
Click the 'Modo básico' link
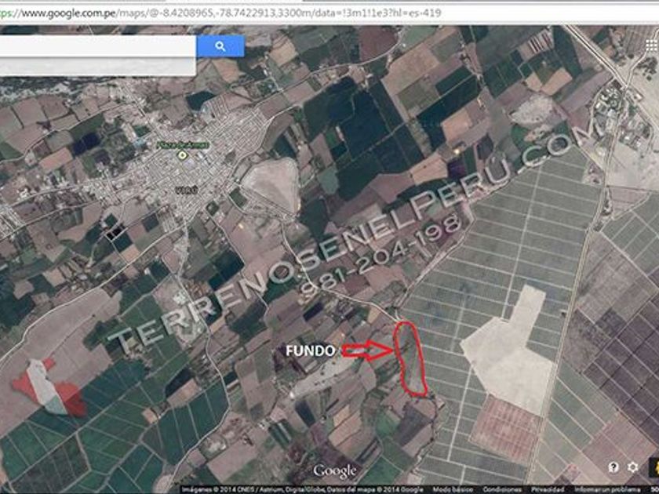coord(453,490)
